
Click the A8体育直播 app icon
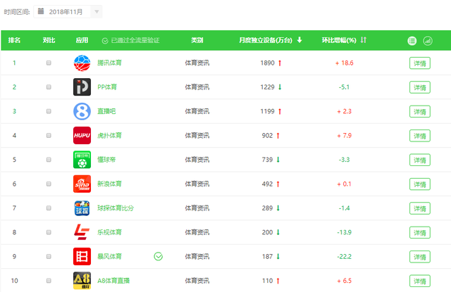(82, 281)
